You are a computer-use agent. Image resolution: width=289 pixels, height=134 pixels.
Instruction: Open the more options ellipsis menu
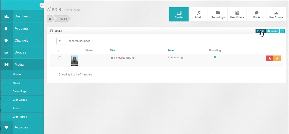pyautogui.click(x=282, y=31)
